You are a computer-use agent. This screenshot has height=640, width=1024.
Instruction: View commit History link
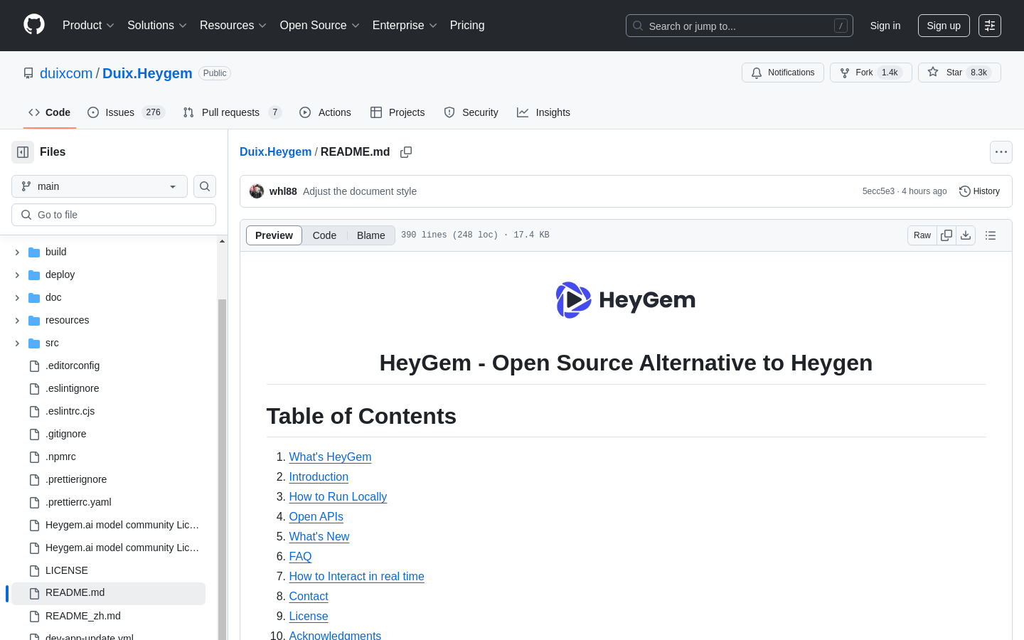pyautogui.click(x=979, y=191)
